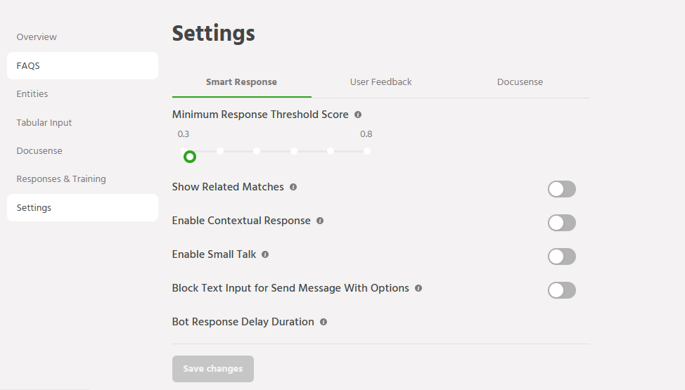
Task: Toggle the Show Related Matches switch
Action: 561,189
